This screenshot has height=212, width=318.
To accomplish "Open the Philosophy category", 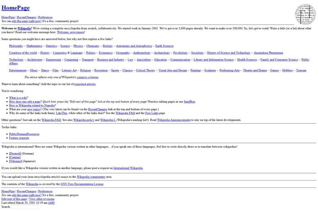I will (x=16, y=46).
